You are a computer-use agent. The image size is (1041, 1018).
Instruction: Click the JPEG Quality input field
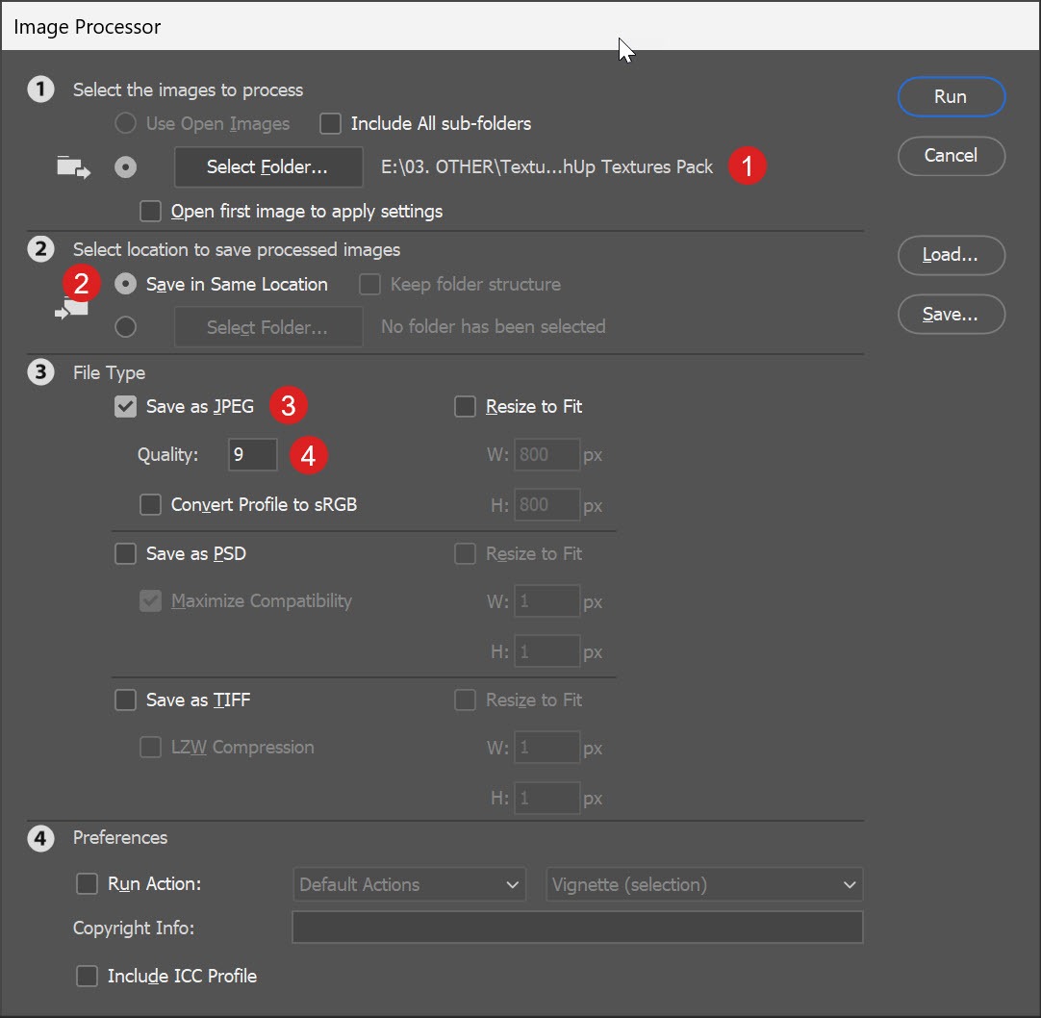click(x=252, y=455)
